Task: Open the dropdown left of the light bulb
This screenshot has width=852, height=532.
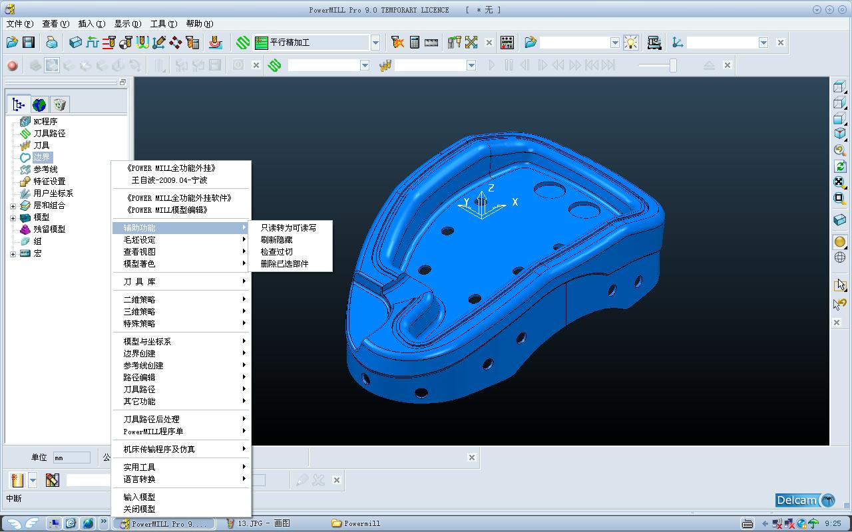Action: click(x=615, y=43)
